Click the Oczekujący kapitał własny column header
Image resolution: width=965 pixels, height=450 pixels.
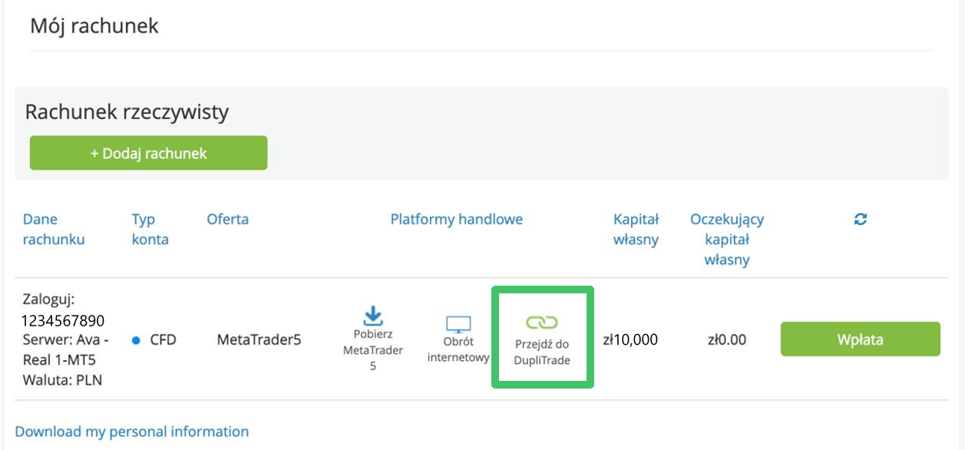726,239
